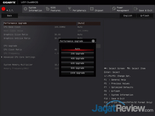Viewport: 155px width, 116px height.
Task: Choose the 60% Upgrade option
Action: pos(77,63)
